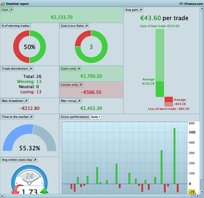This screenshot has width=204, height=198.
Task: Click 'Loss of worst trade: -€81.00' text
Action: click(x=169, y=109)
